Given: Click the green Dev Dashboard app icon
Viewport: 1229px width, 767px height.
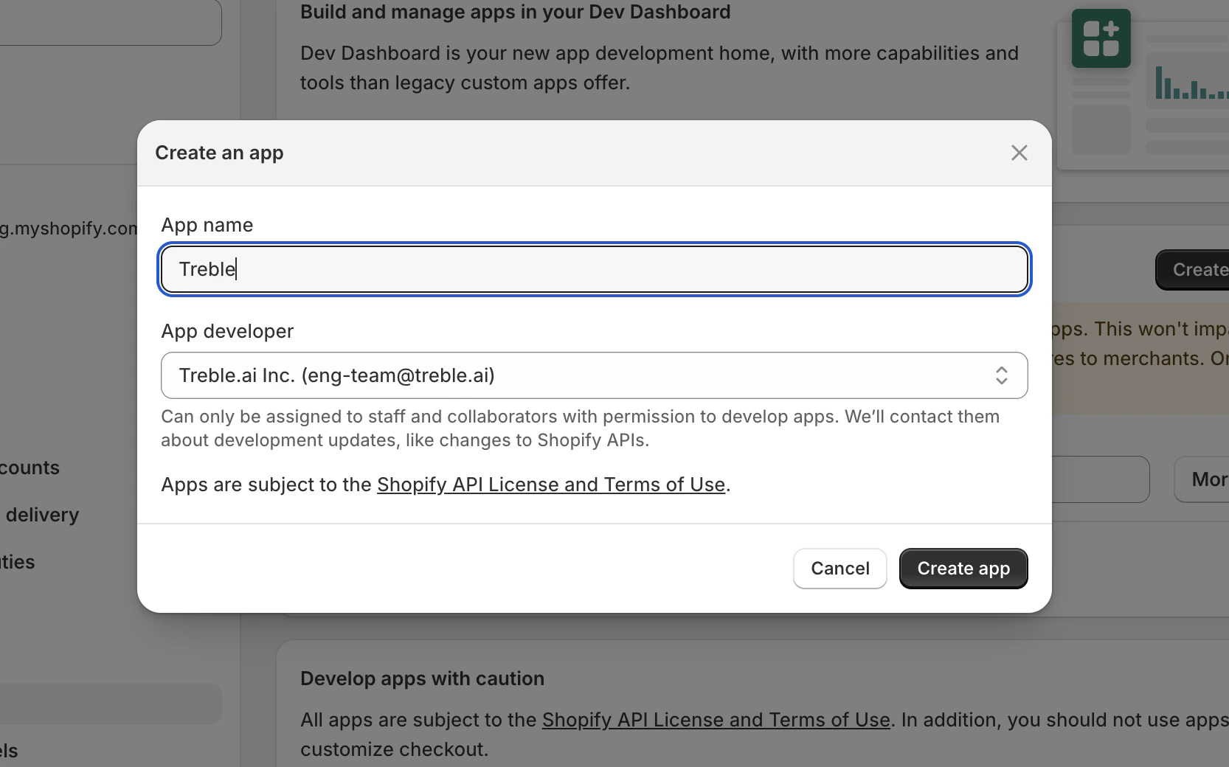Looking at the screenshot, I should (x=1101, y=38).
